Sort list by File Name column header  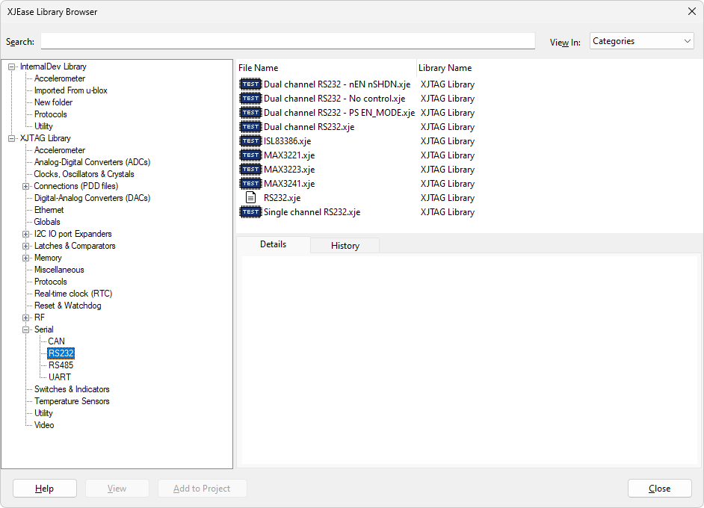click(x=326, y=68)
